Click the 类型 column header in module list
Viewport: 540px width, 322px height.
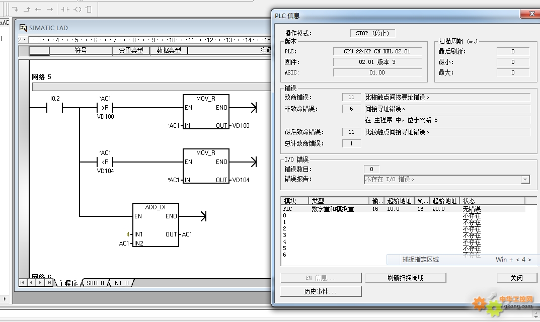(x=339, y=200)
